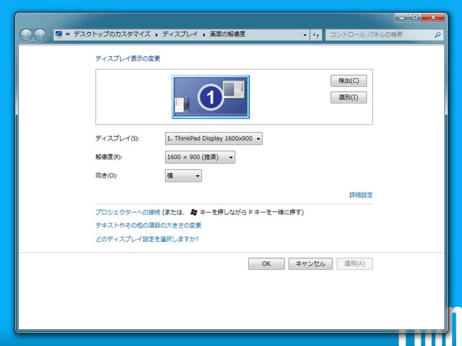Open address bar history dropdown arrow
The image size is (462, 346).
305,35
